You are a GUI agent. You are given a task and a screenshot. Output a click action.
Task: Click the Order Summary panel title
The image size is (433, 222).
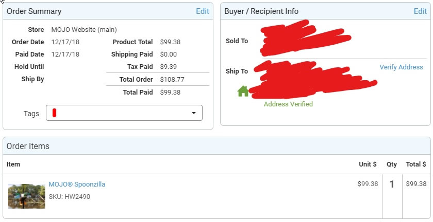[x=34, y=11]
